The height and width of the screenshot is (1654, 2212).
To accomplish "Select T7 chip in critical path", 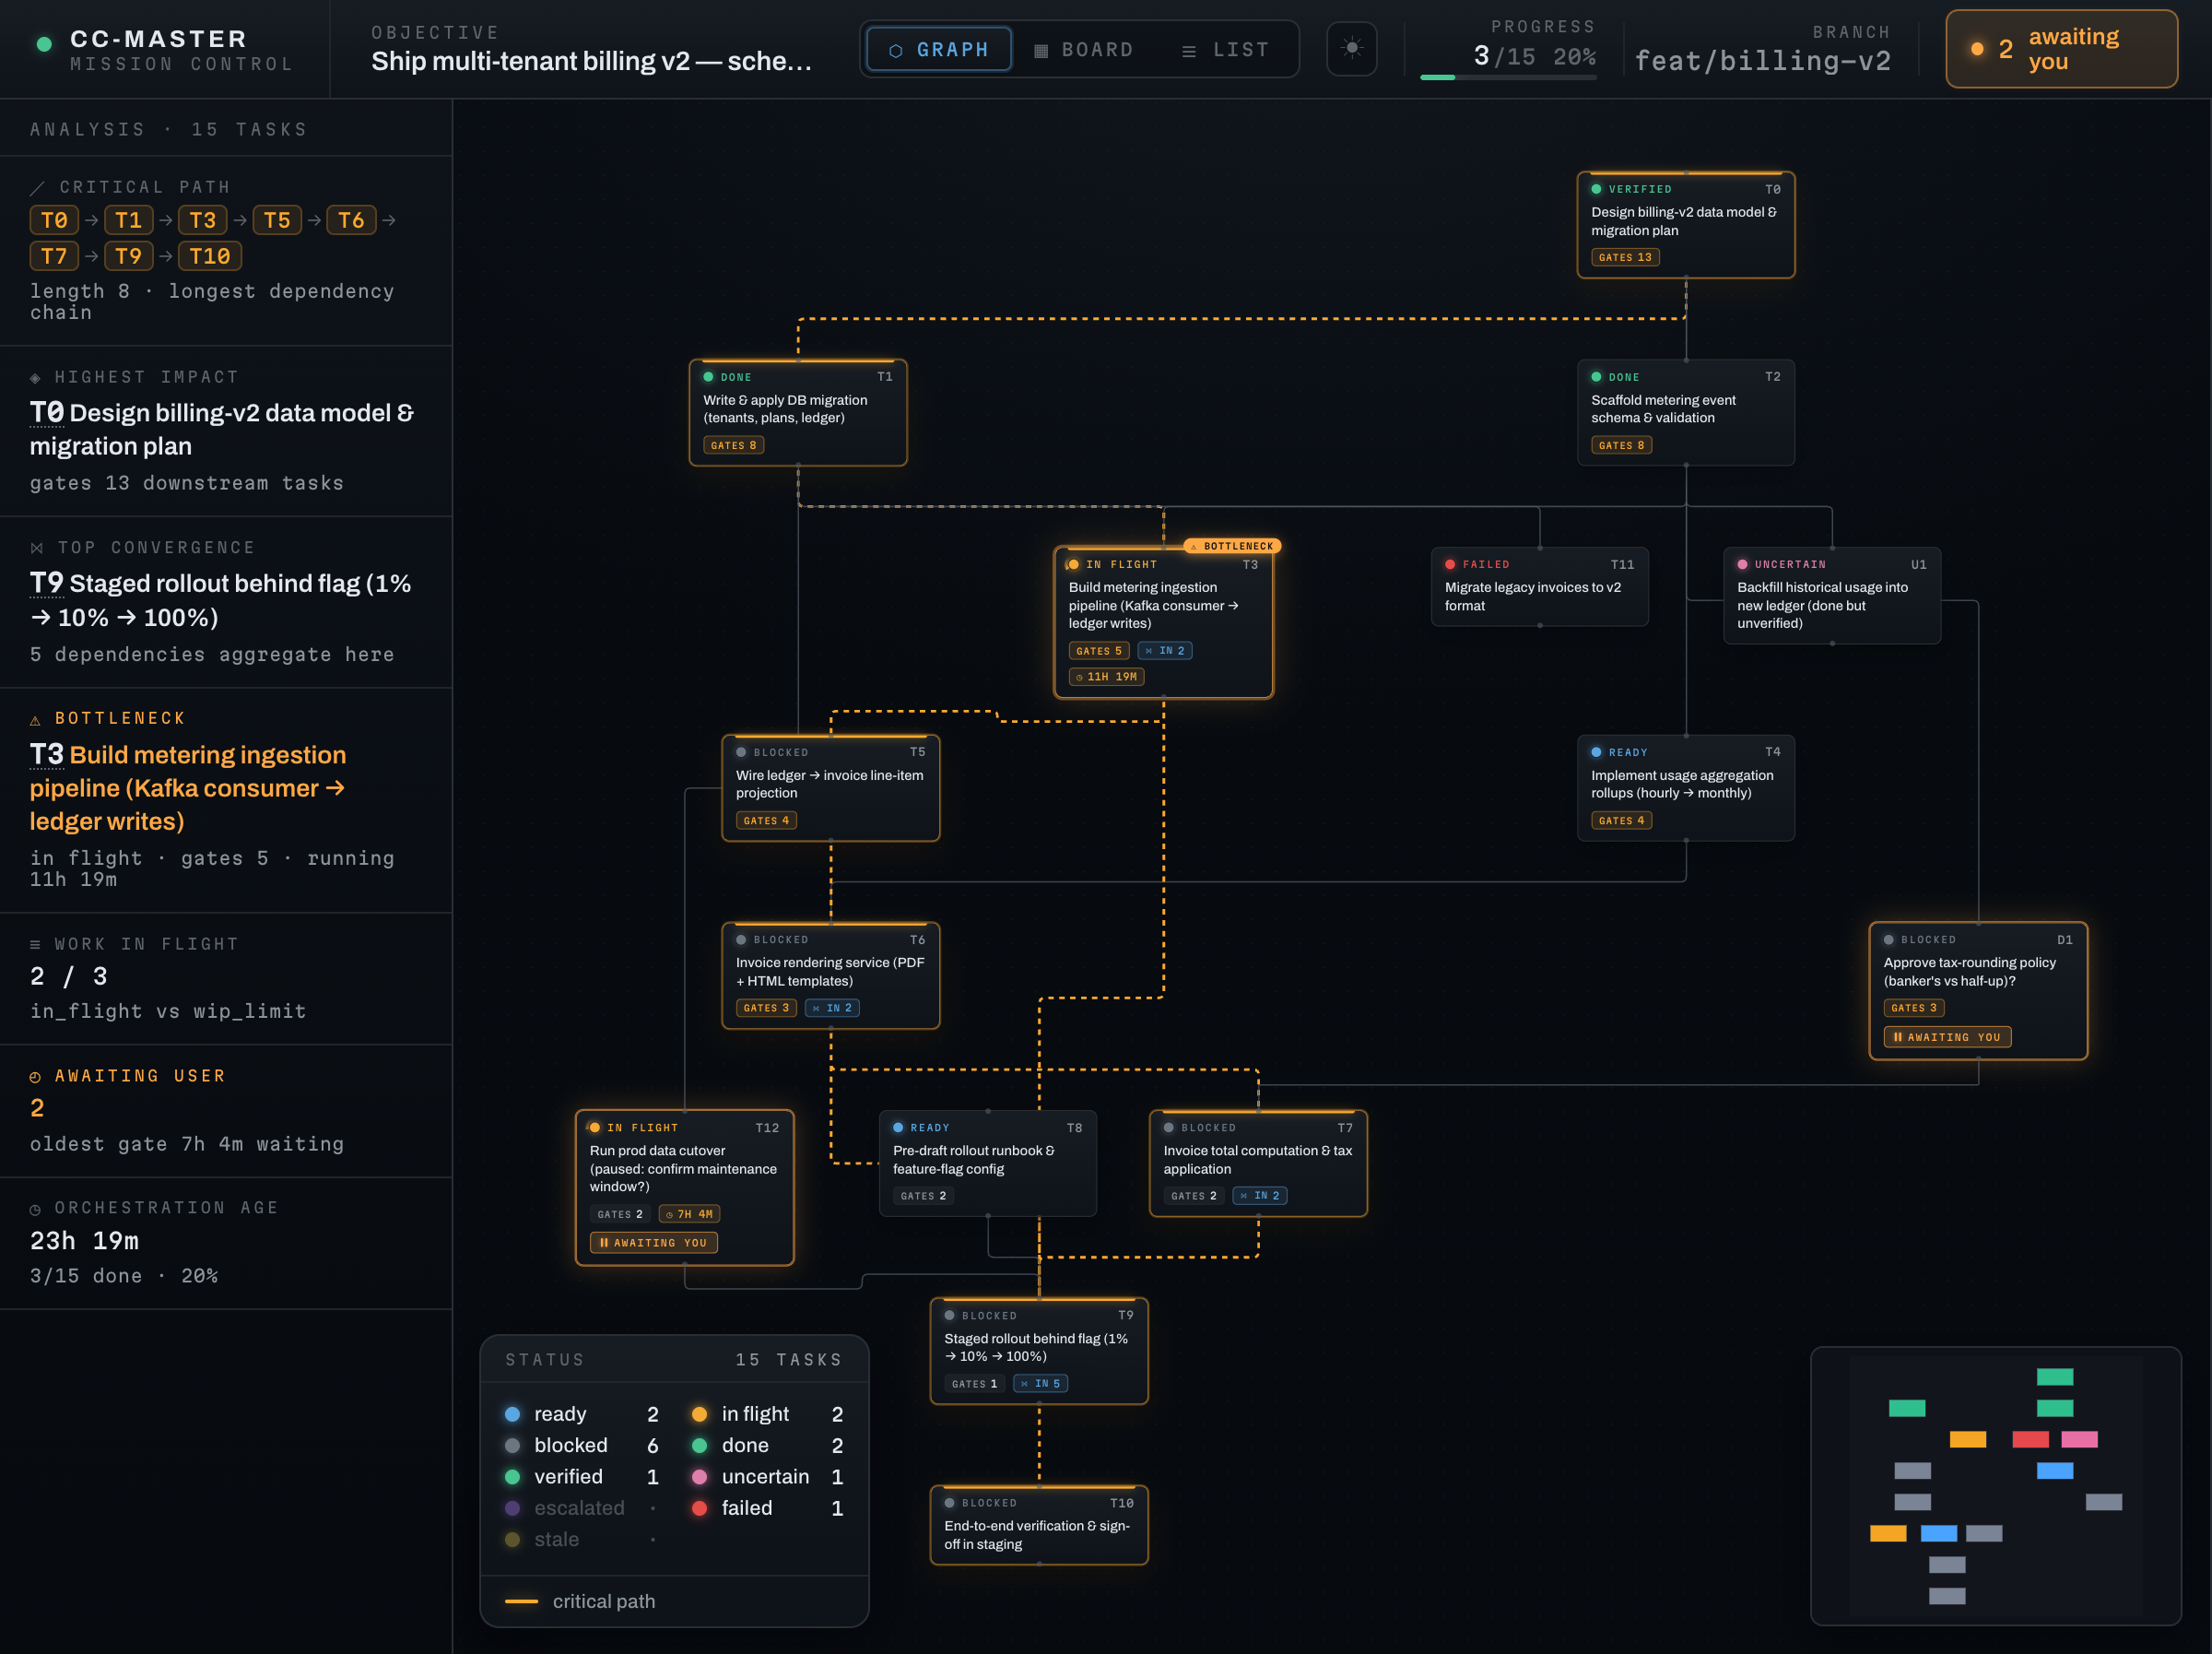I will pos(54,256).
